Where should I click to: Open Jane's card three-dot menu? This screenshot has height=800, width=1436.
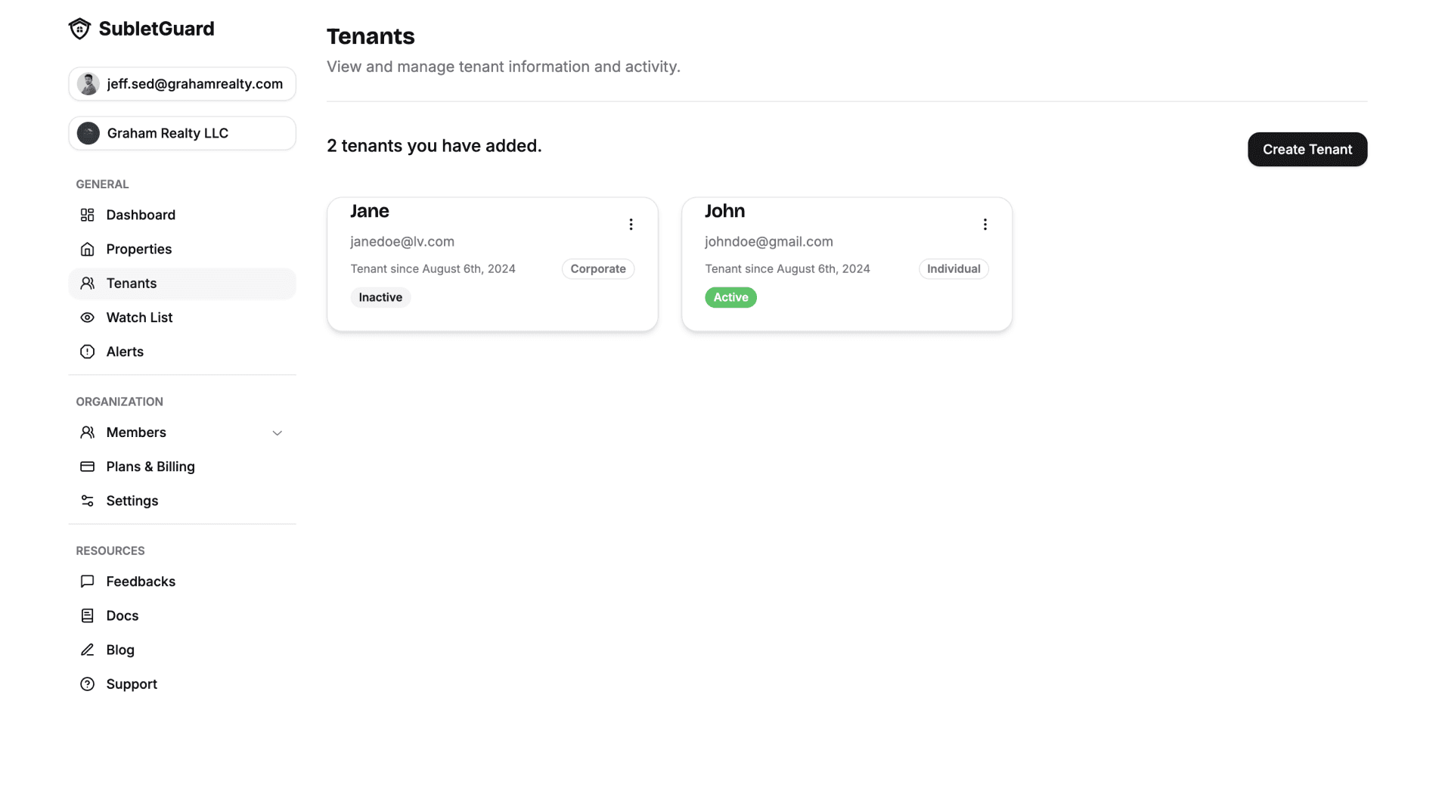click(631, 225)
